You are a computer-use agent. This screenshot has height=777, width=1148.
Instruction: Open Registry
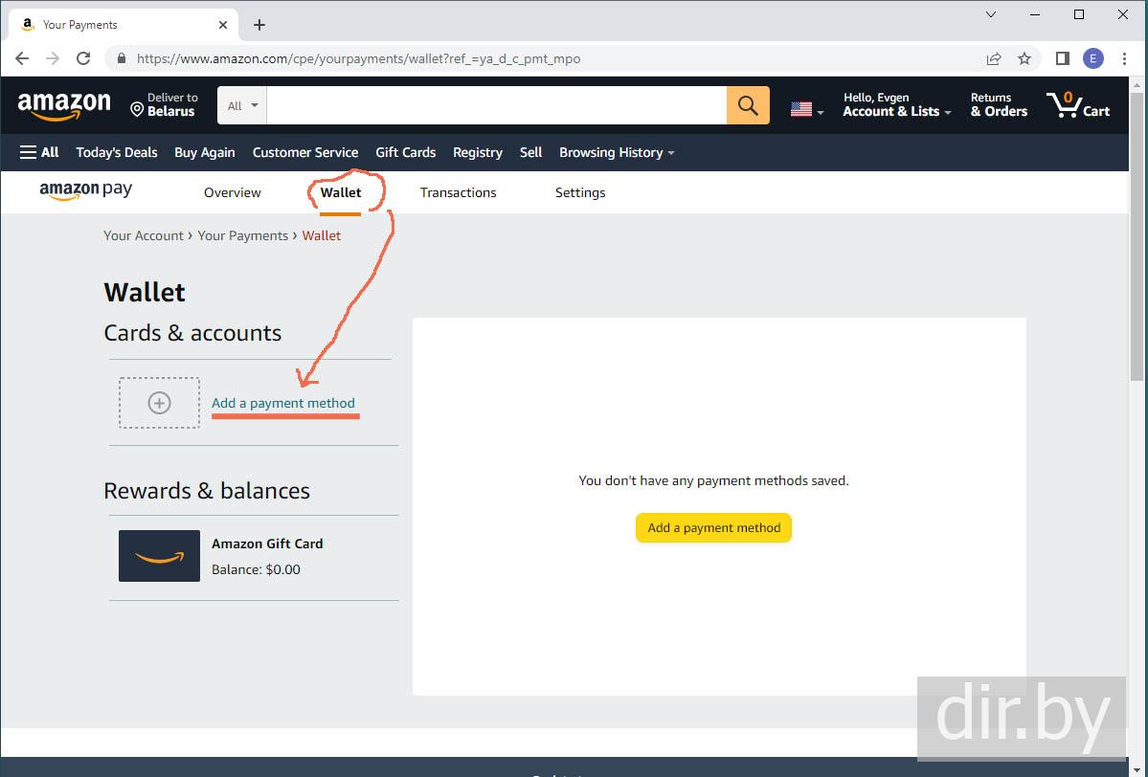coord(478,152)
